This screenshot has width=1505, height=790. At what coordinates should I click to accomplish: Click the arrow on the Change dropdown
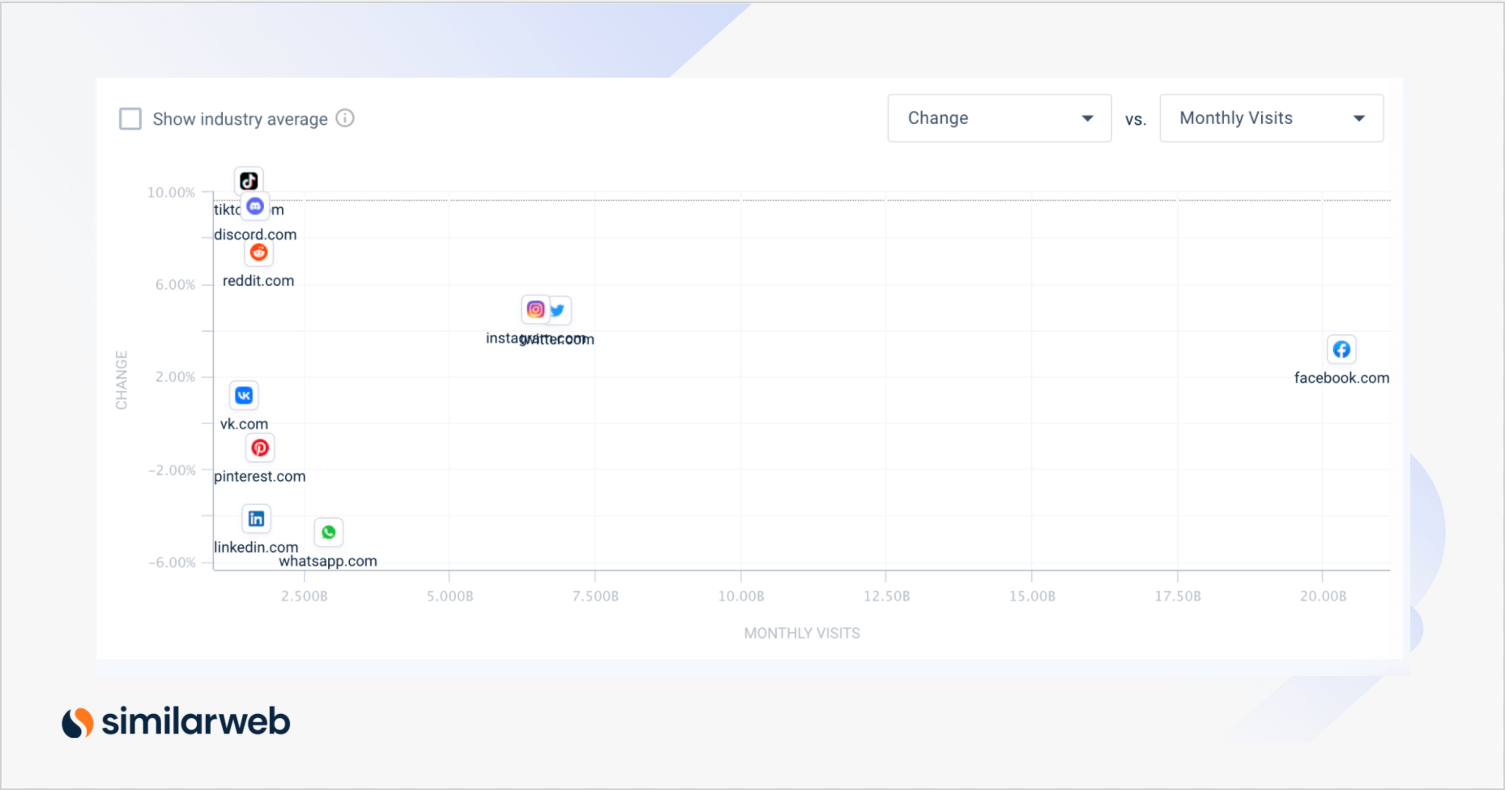1088,118
